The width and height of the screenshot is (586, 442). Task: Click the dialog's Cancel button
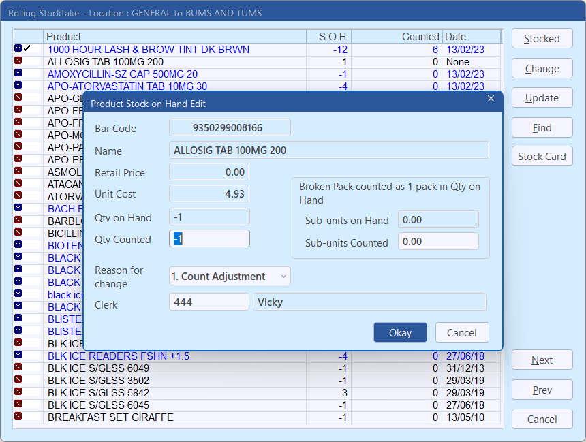(461, 333)
